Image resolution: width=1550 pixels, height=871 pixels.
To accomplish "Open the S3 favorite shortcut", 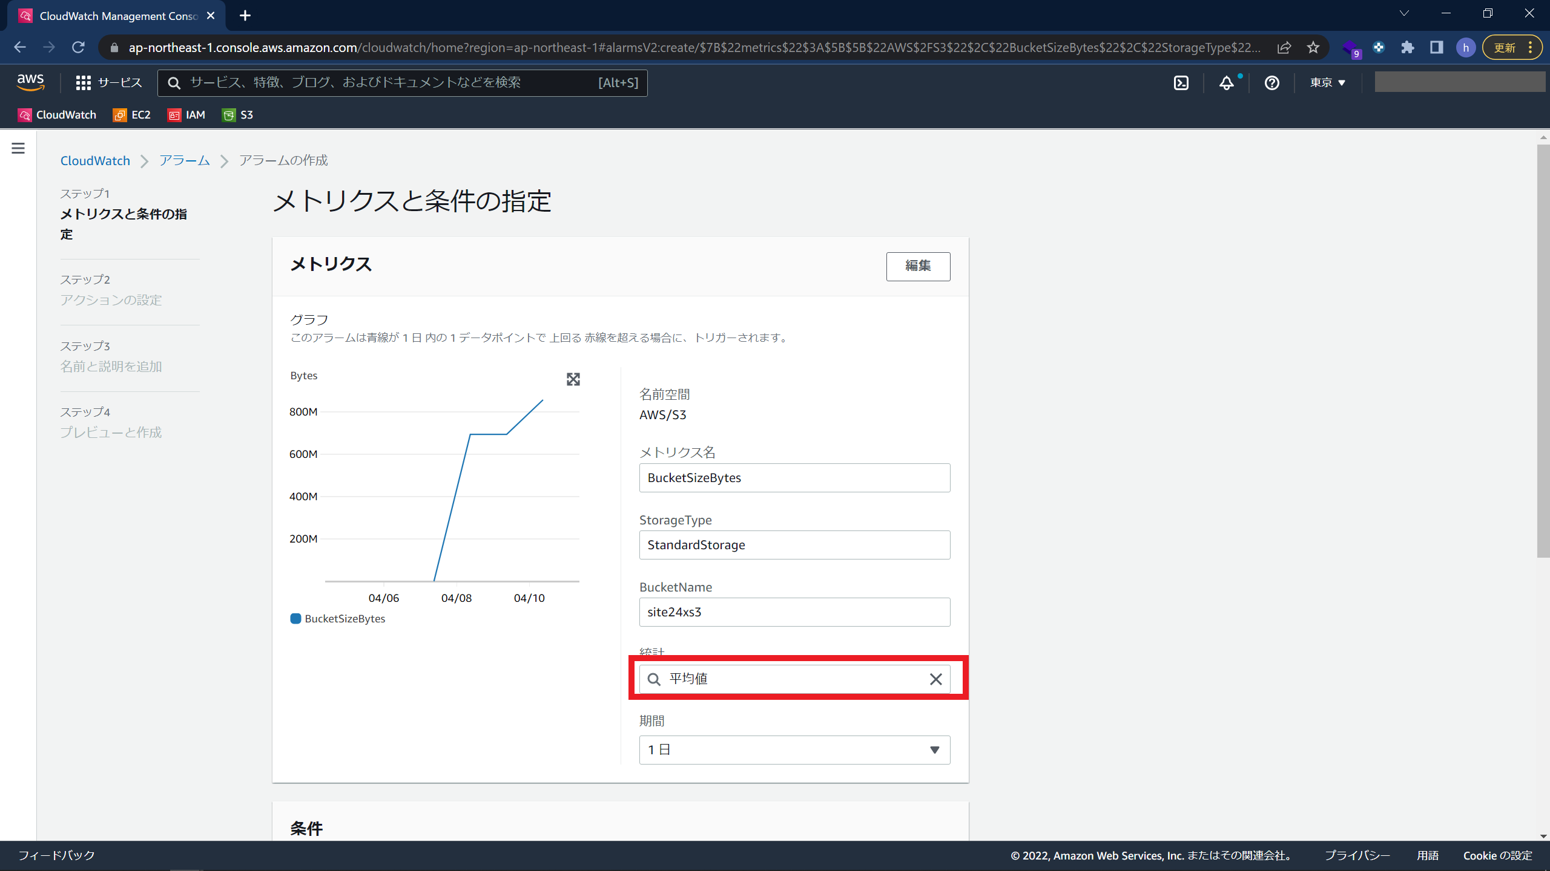I will (237, 115).
